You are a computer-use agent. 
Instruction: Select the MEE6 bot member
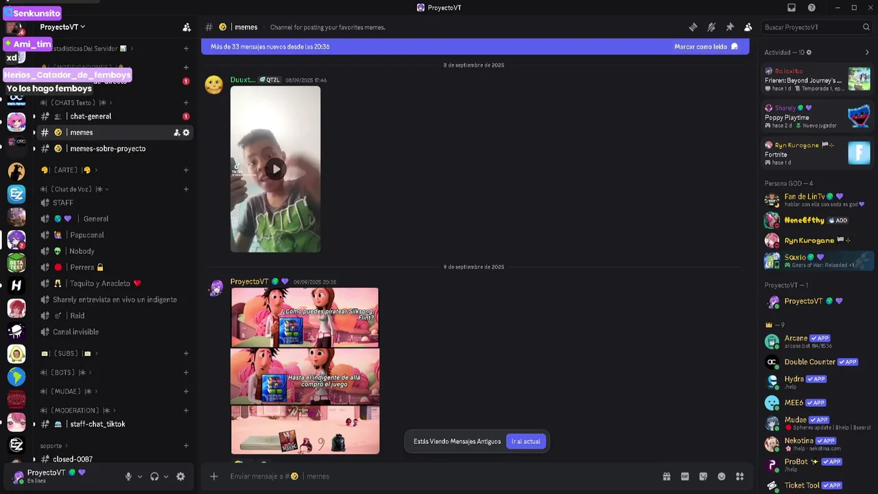click(817, 403)
